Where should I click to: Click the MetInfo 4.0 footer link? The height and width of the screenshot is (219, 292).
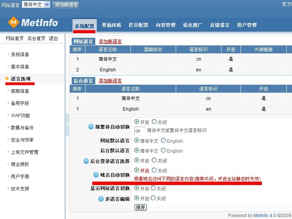click(x=265, y=216)
